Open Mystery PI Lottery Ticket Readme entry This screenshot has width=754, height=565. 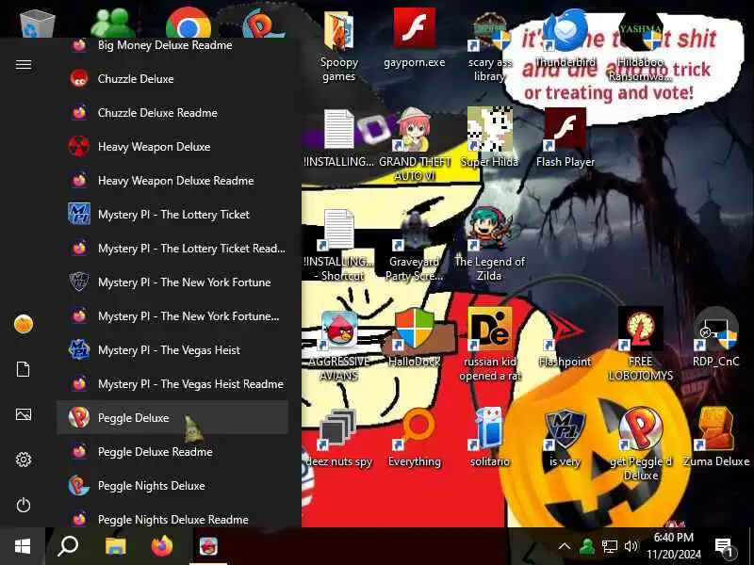pyautogui.click(x=172, y=249)
